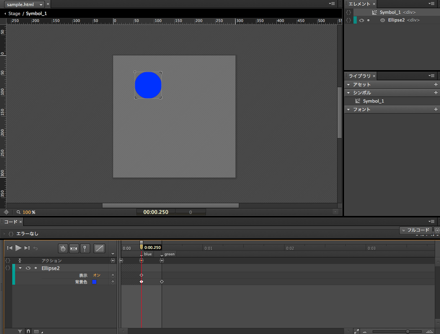Viewport: 440px width, 334px height.
Task: Add keyframe for 背景色 property
Action: point(113,282)
